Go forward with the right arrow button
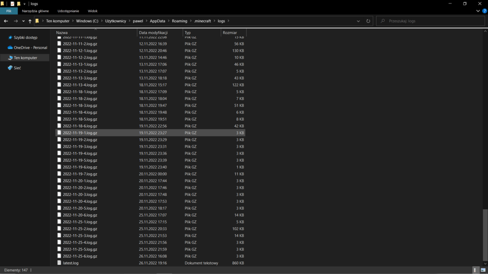This screenshot has height=274, width=488. click(x=16, y=21)
